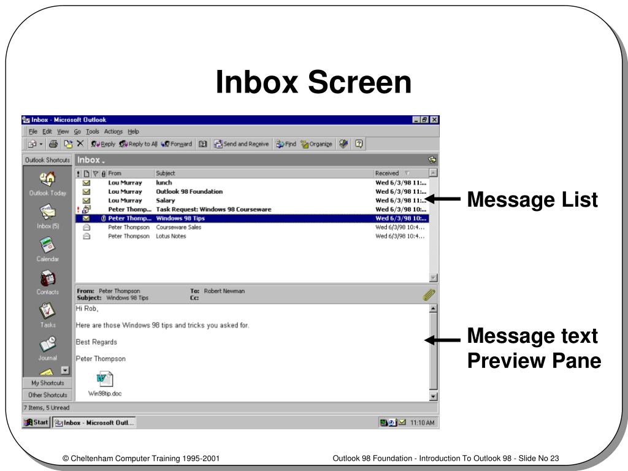Open the Inbox (5) shortcut icon
This screenshot has height=471, width=628.
pyautogui.click(x=47, y=212)
